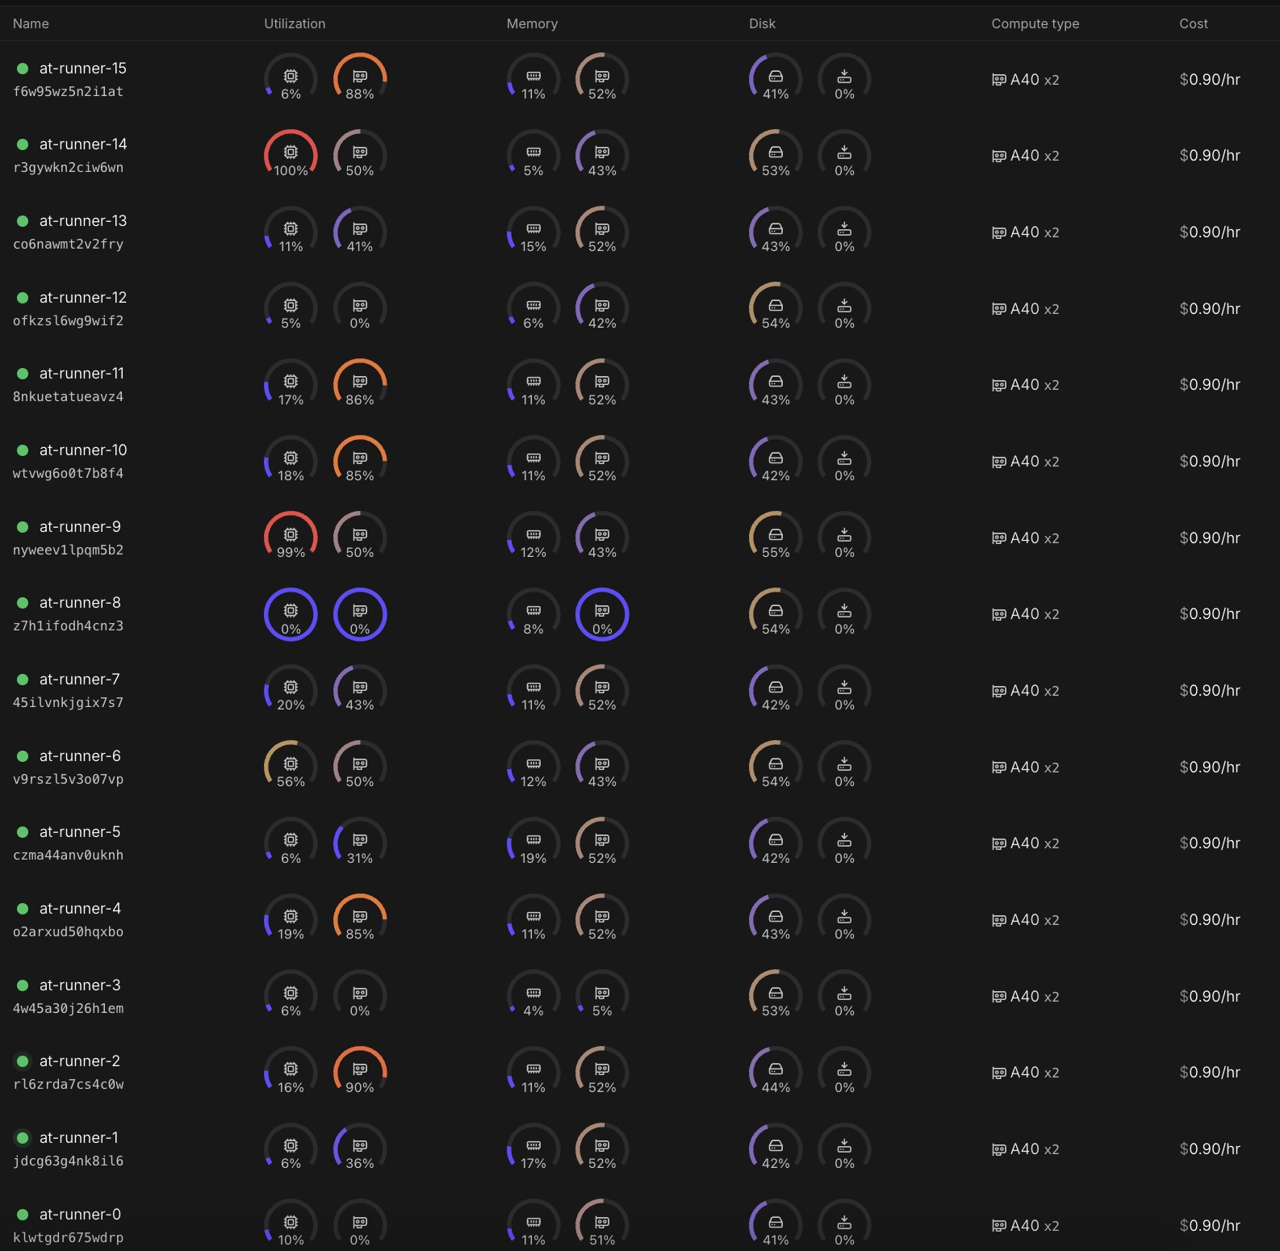Open the at-runner-6 pod
The height and width of the screenshot is (1251, 1280).
[x=80, y=756]
